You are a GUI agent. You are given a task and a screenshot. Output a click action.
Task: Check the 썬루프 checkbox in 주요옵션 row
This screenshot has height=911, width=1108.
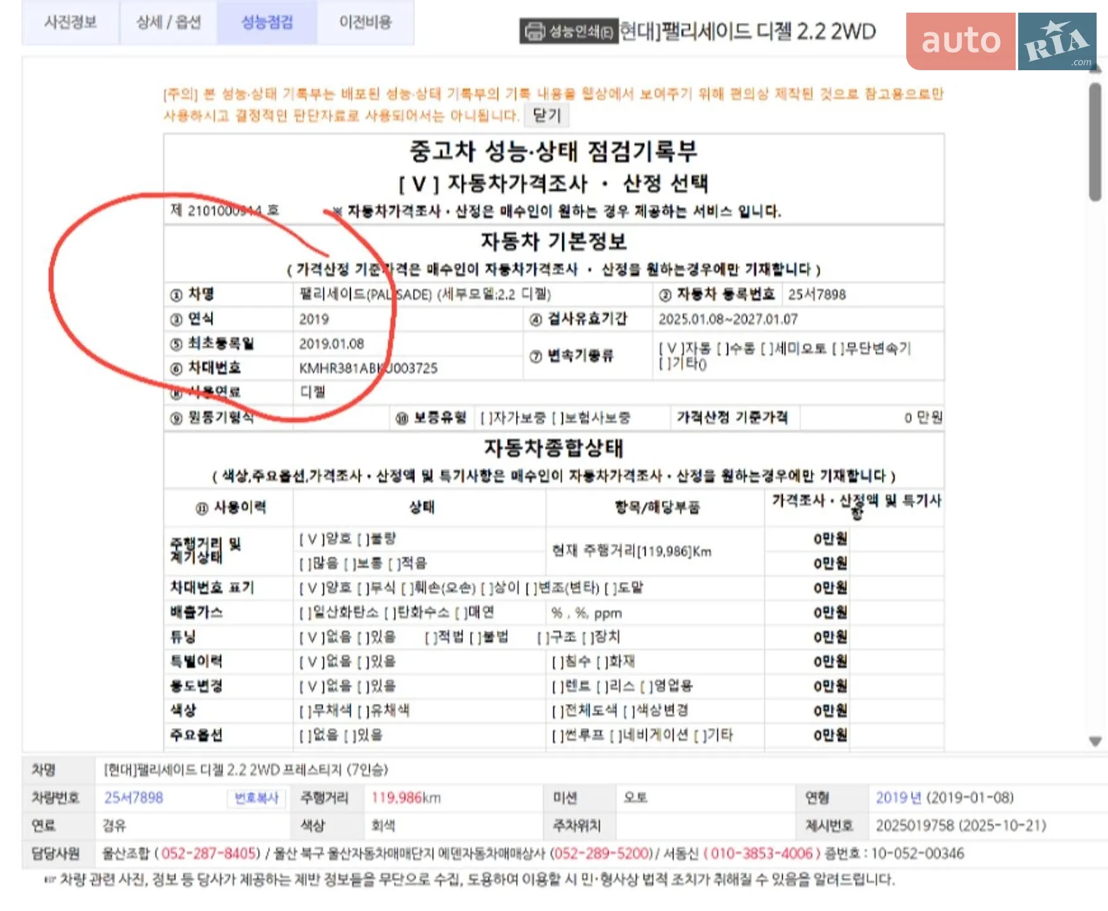(x=557, y=736)
